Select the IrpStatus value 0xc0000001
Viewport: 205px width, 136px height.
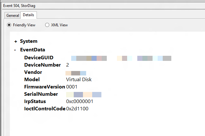pyautogui.click(x=80, y=101)
